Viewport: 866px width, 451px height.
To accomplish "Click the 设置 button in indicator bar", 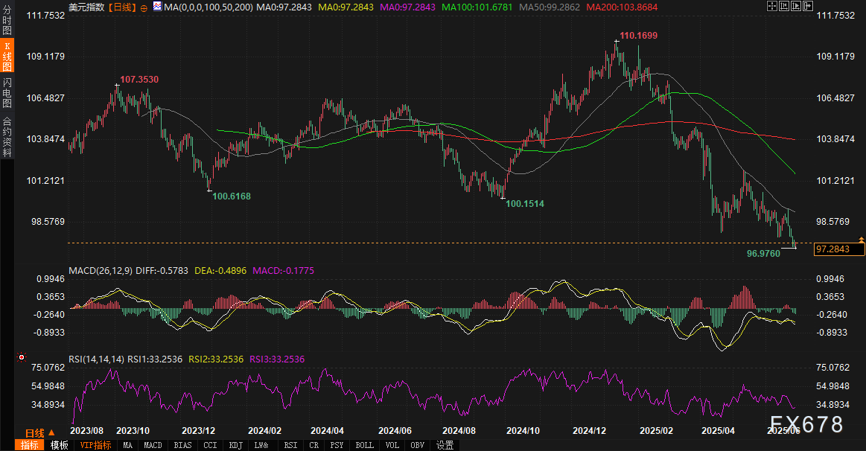I will pos(445,445).
